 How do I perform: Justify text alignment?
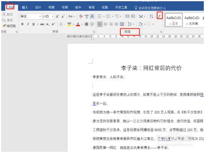[x=116, y=24]
